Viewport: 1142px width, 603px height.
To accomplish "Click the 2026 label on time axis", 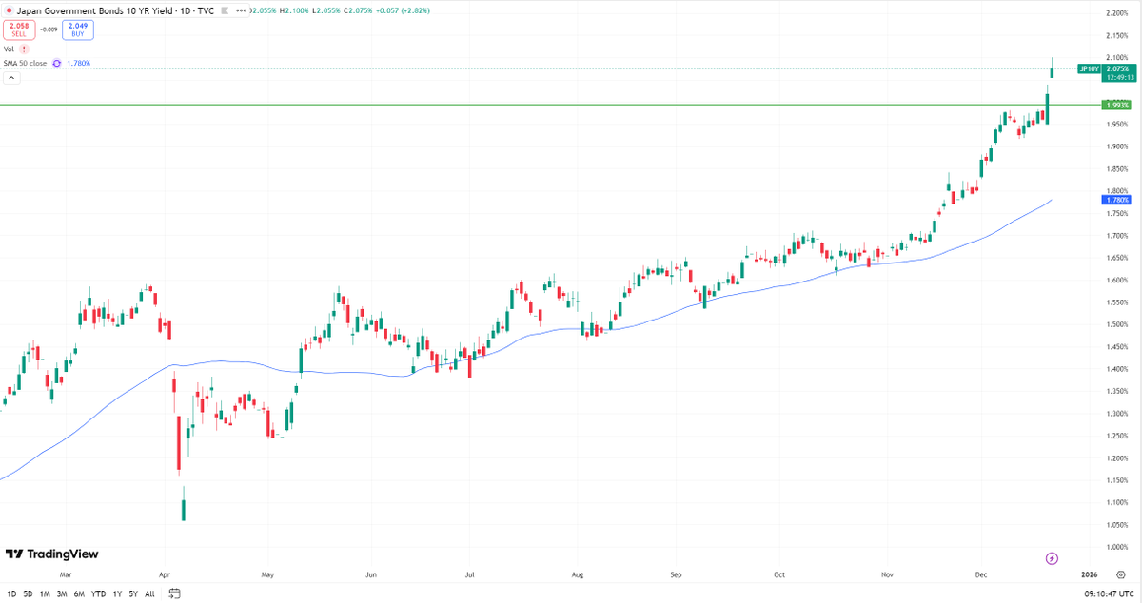I will pos(1090,574).
